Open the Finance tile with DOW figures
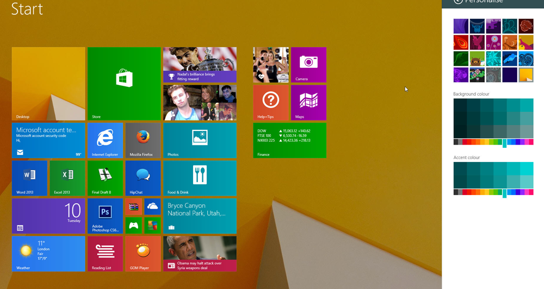The width and height of the screenshot is (544, 289). coord(290,140)
